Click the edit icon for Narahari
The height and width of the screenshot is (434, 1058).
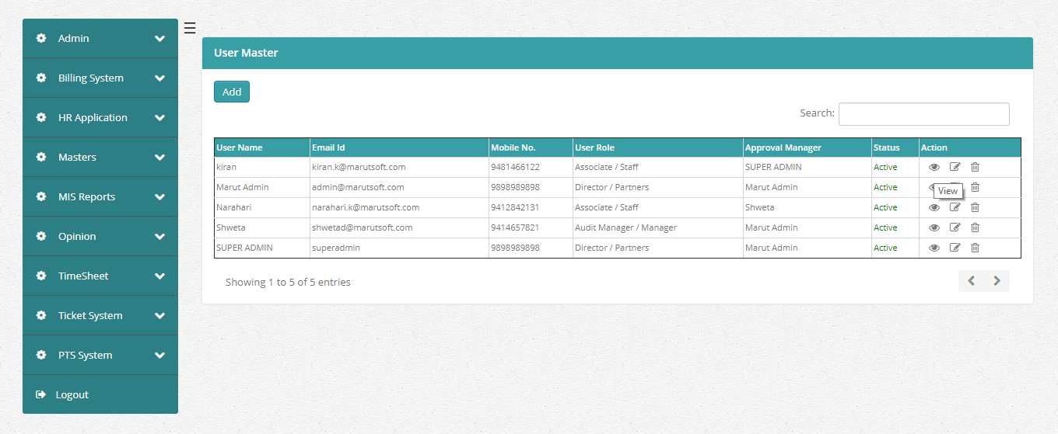tap(955, 207)
